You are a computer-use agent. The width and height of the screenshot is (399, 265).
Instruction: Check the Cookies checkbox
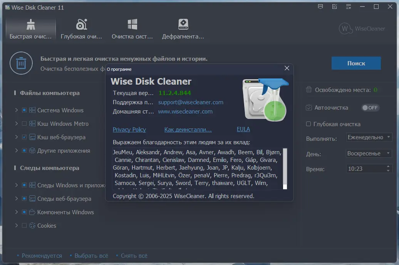(x=24, y=225)
